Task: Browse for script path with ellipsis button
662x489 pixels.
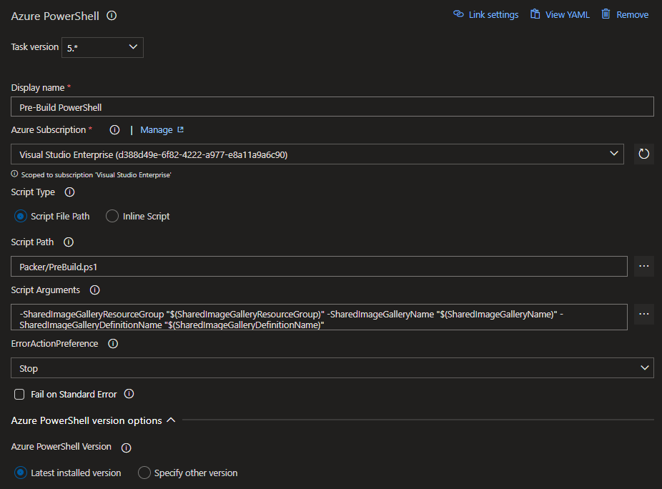Action: point(643,266)
